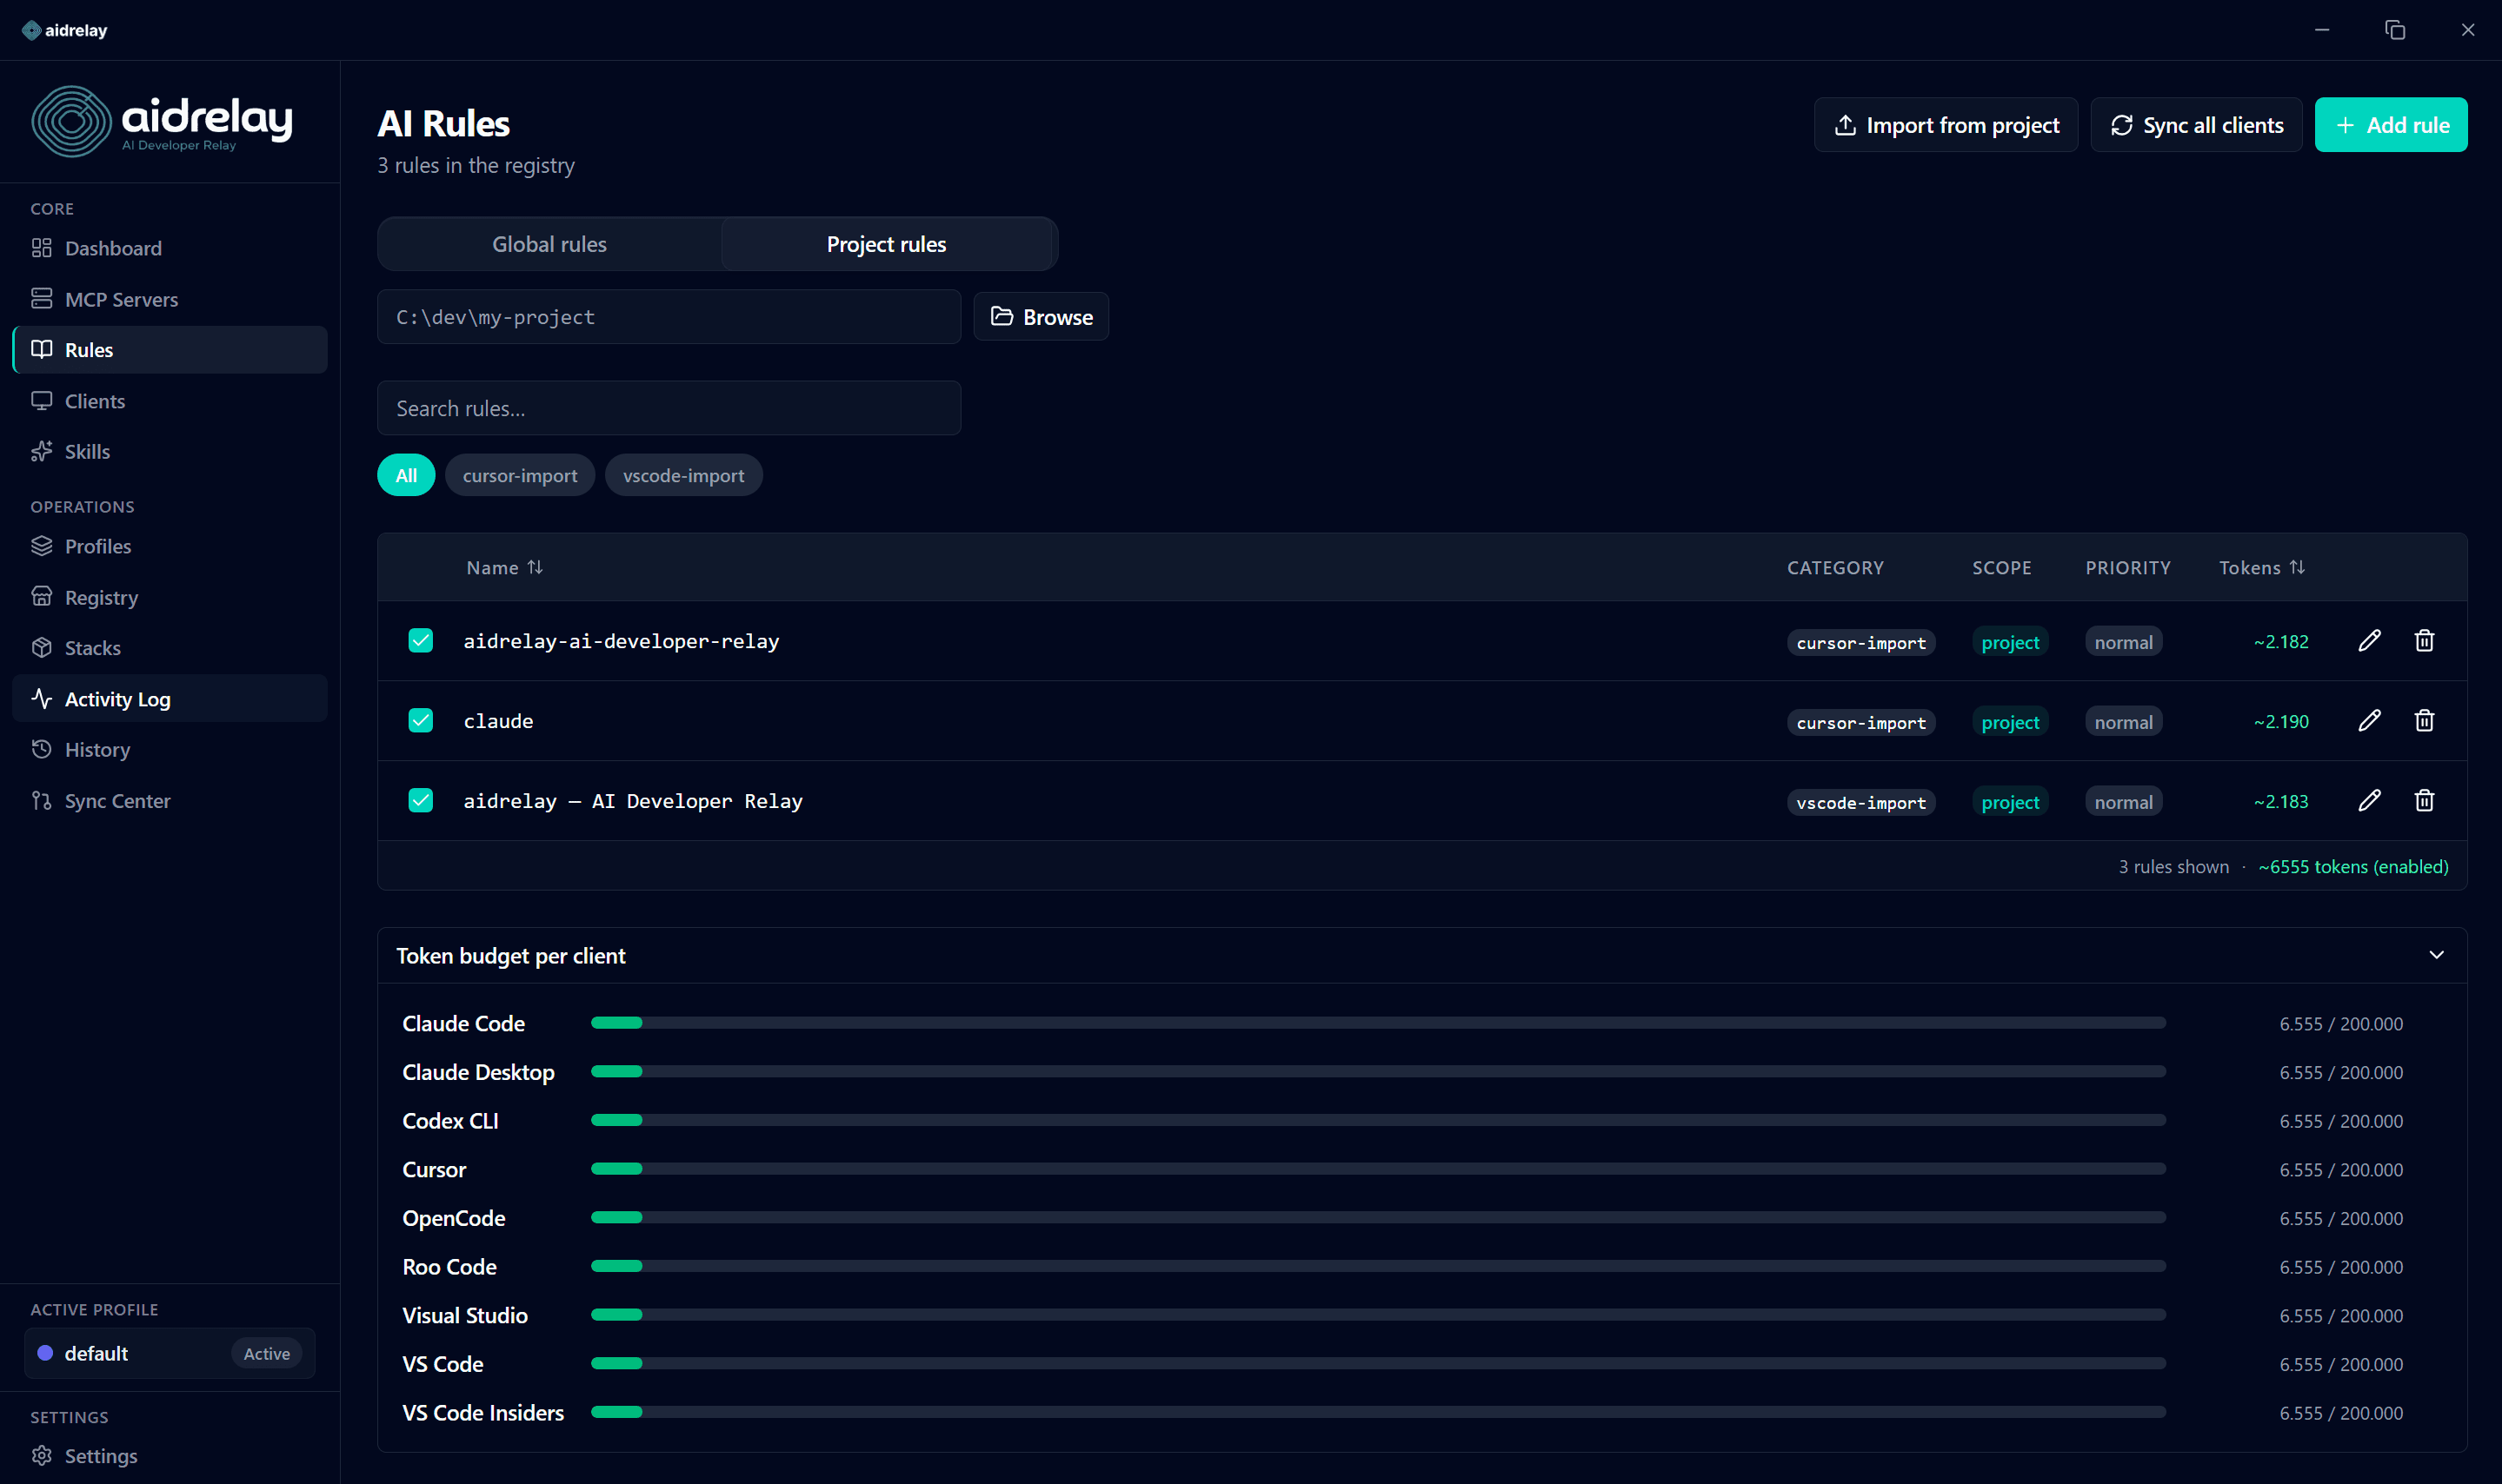Viewport: 2502px width, 1484px height.
Task: Click the Roo Code client label
Action: (449, 1267)
